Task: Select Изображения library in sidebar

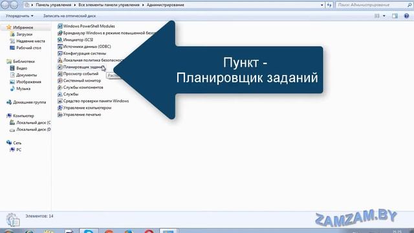Action: pyautogui.click(x=28, y=82)
